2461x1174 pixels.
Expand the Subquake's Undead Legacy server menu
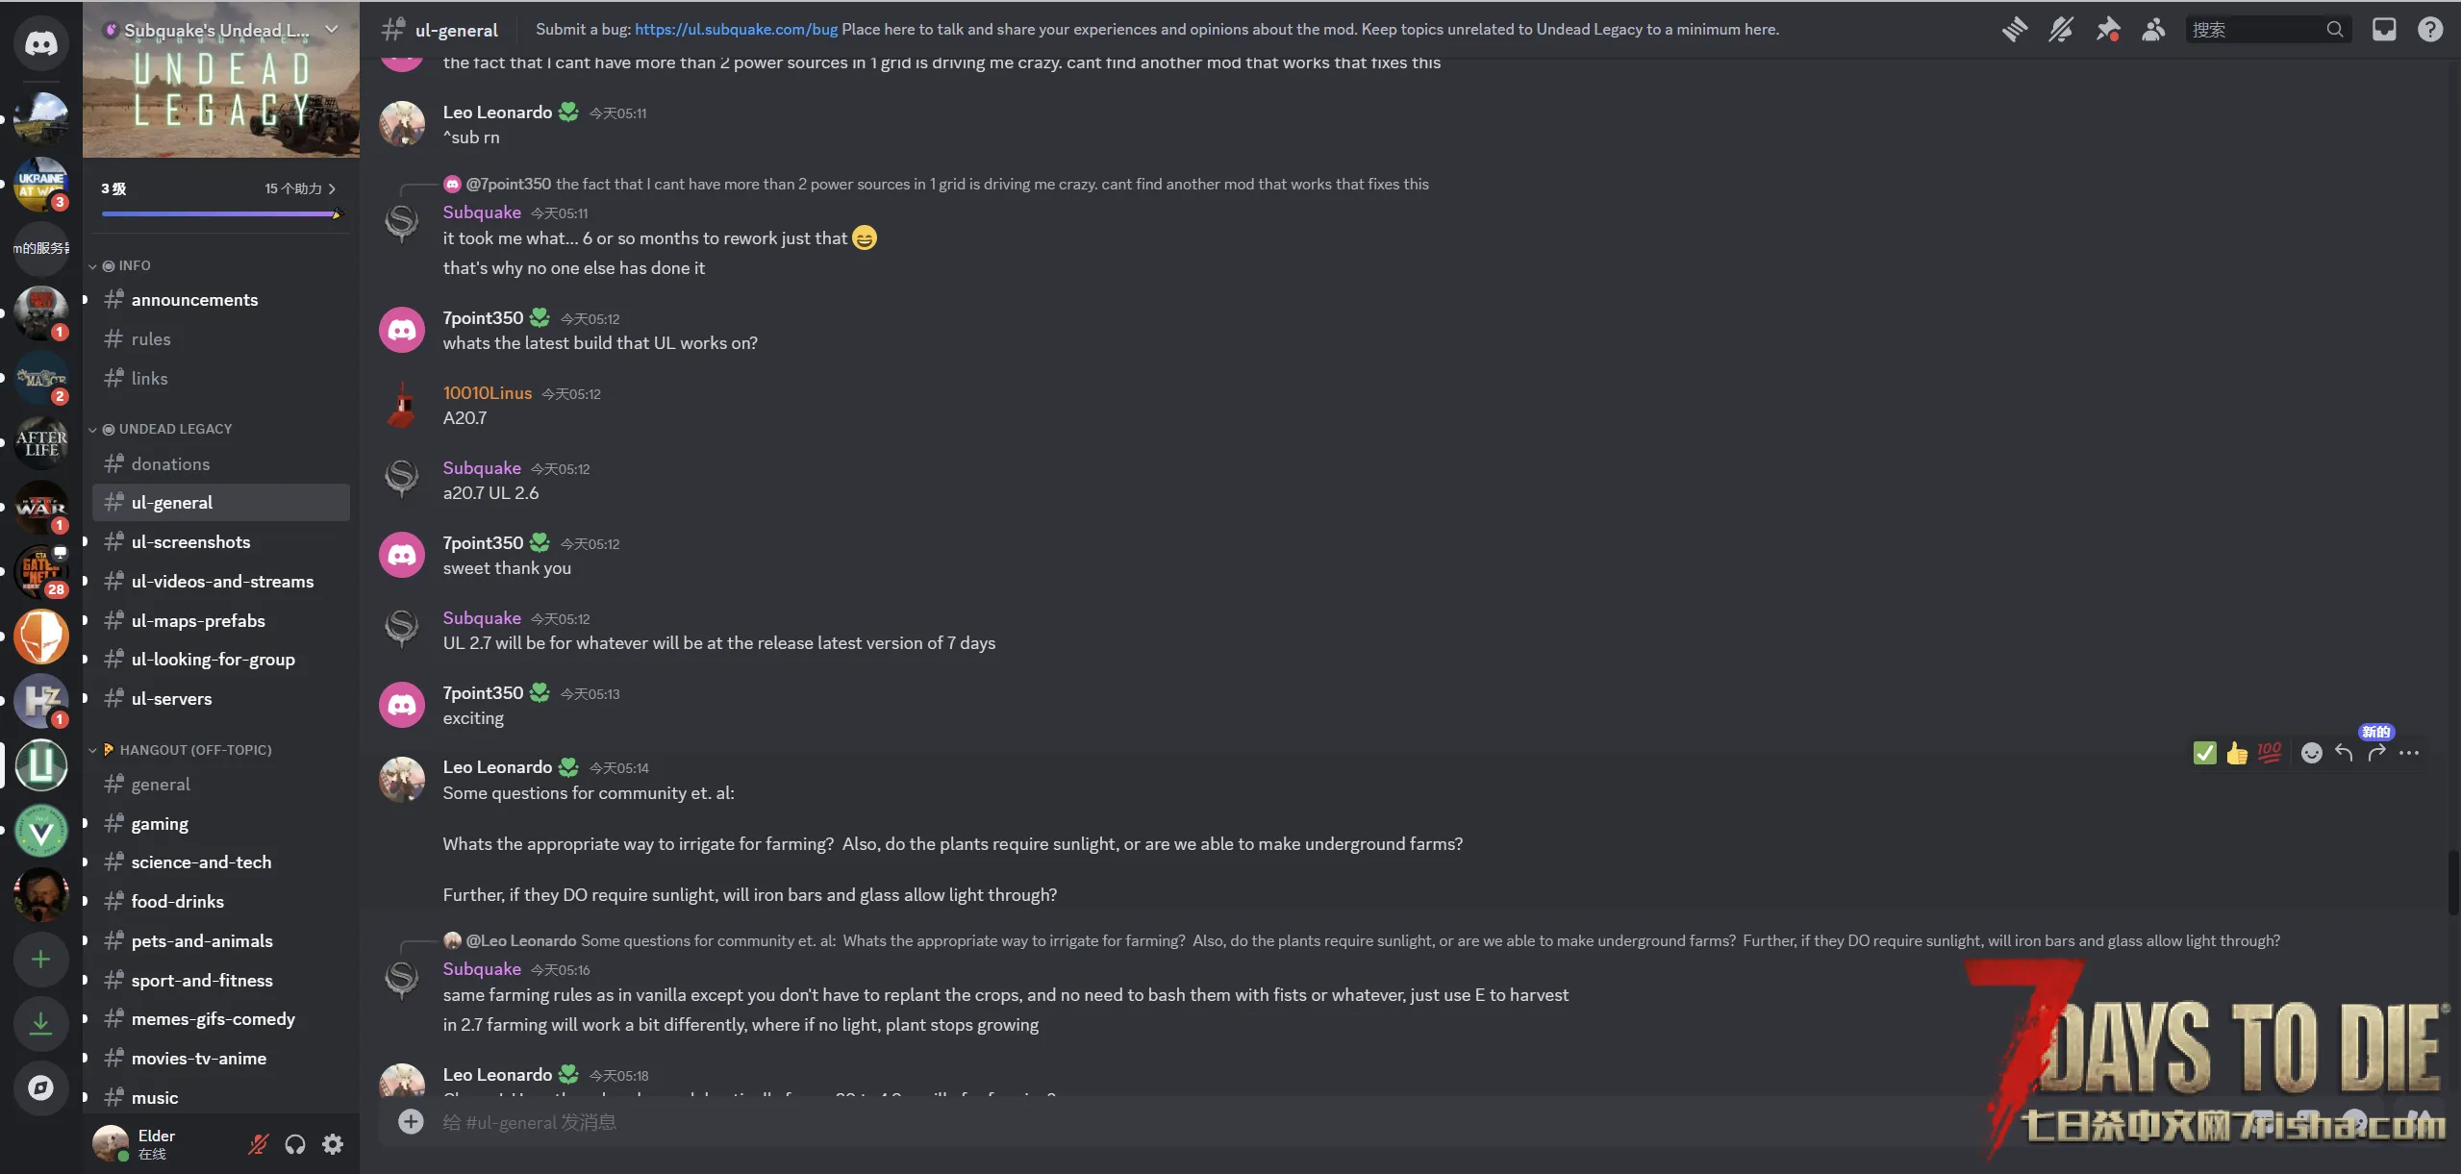tap(221, 30)
